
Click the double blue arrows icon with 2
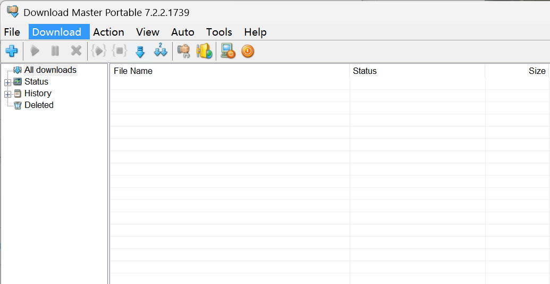[x=160, y=51]
